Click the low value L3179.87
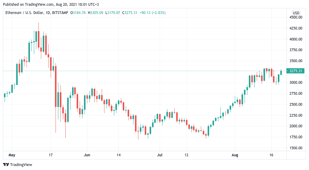Image resolution: width=309 pixels, height=170 pixels. tap(113, 13)
